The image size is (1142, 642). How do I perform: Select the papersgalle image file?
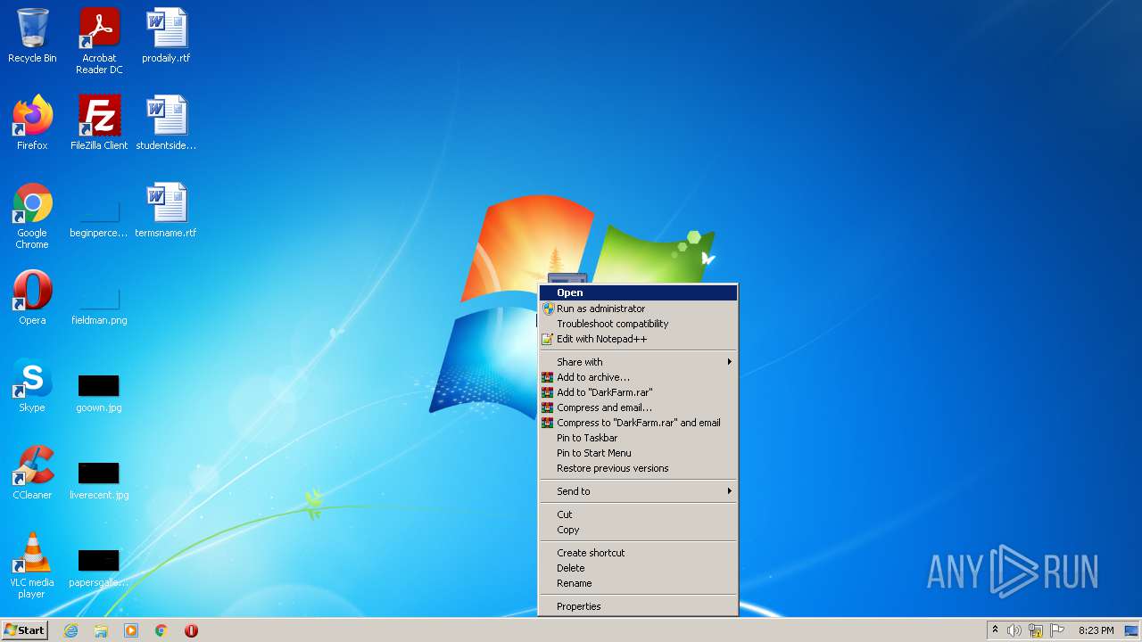99,568
